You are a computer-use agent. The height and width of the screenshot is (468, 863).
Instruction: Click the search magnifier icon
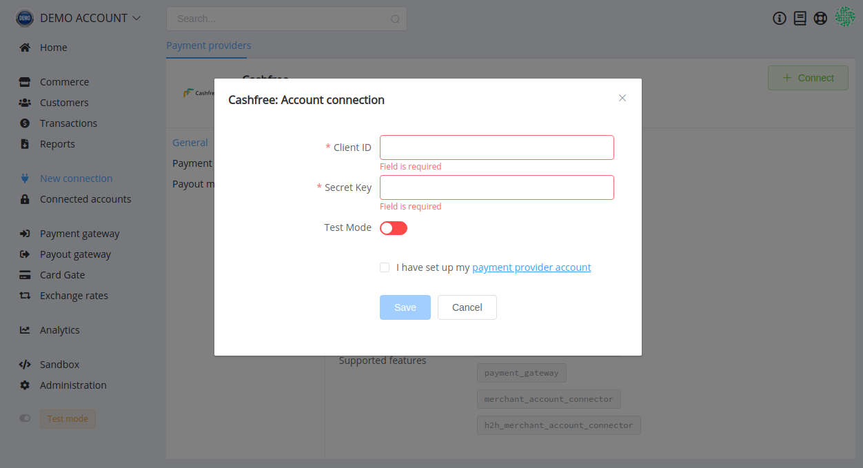[x=395, y=19]
